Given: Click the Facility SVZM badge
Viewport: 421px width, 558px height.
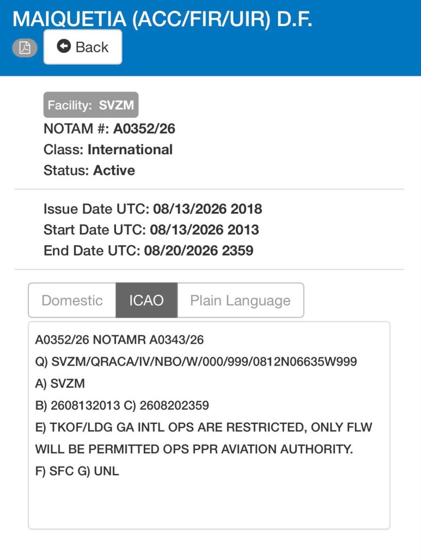Looking at the screenshot, I should [91, 105].
